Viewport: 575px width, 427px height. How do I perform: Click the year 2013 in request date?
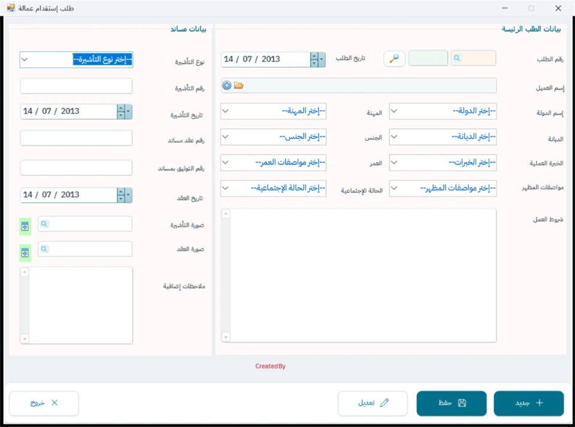click(x=271, y=59)
